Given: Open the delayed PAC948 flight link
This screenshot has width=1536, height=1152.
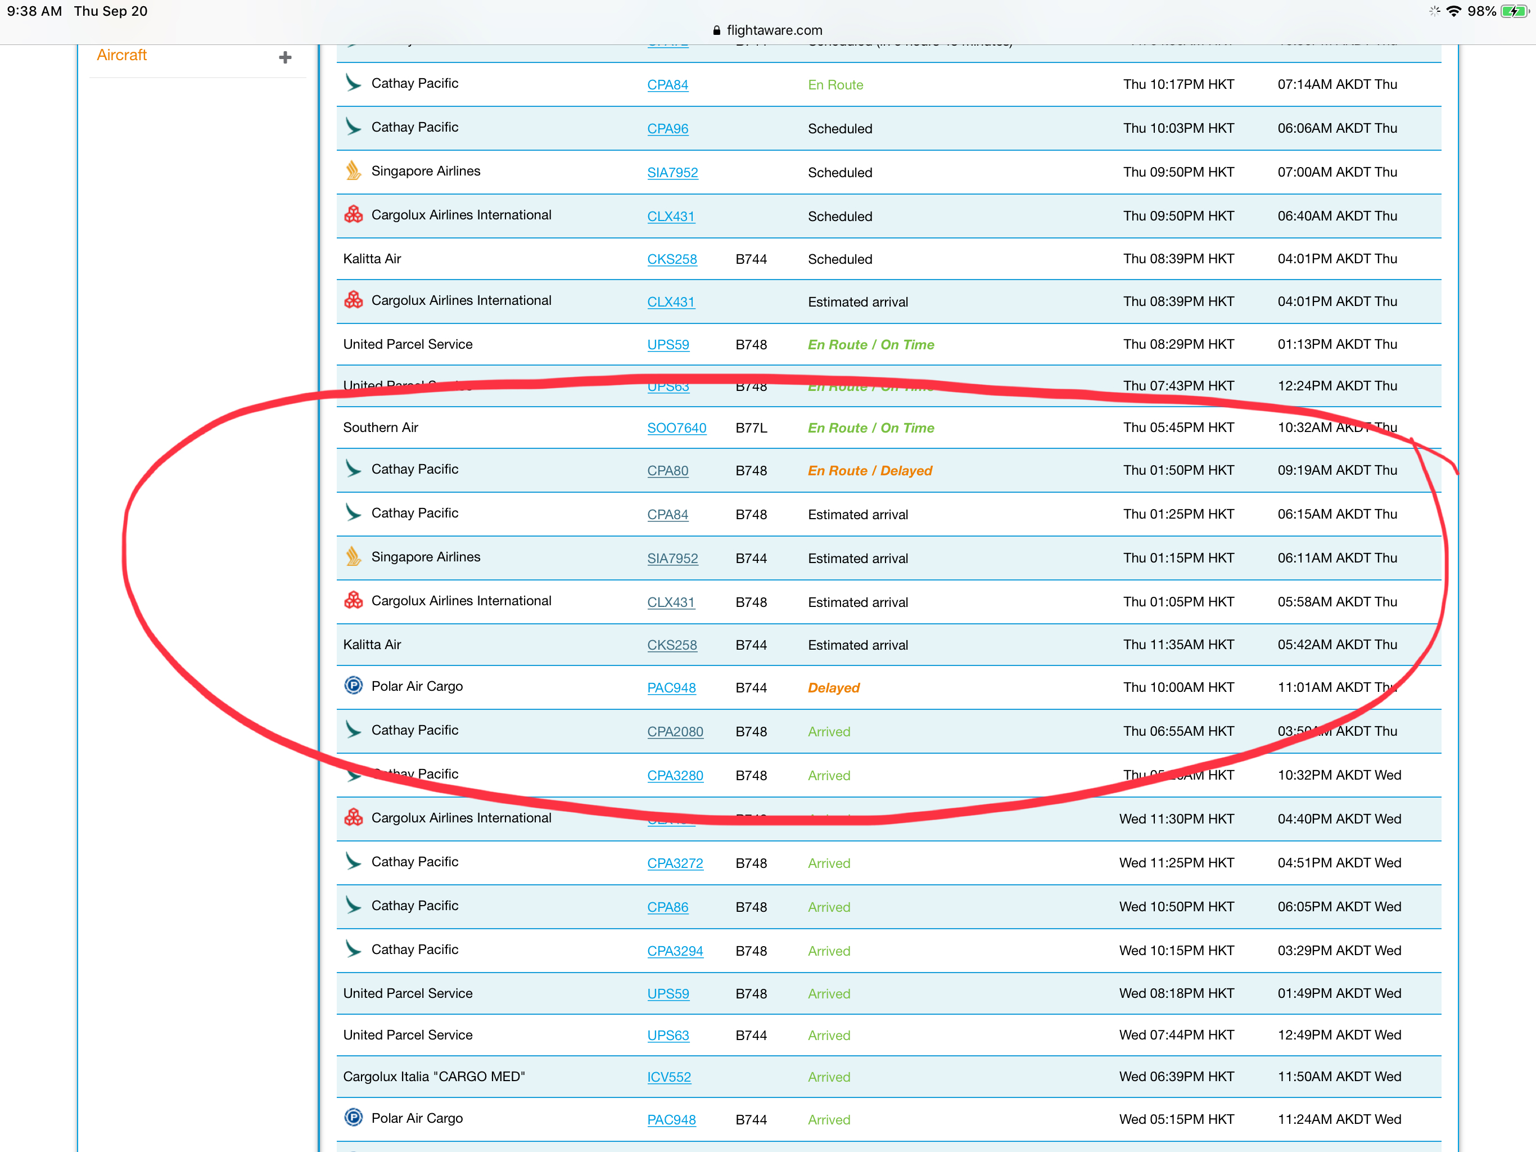Looking at the screenshot, I should coord(671,688).
